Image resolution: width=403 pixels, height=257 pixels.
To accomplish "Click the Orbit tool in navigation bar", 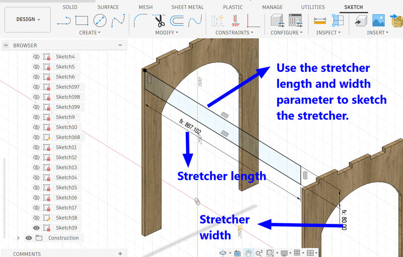I will [x=223, y=253].
